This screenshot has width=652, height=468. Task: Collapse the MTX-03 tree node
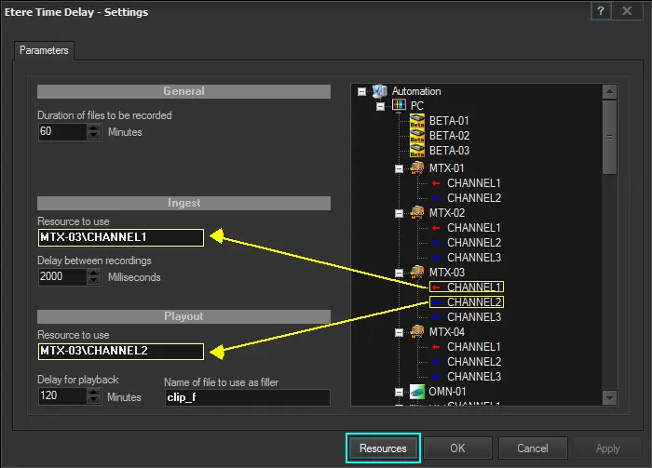(x=399, y=273)
